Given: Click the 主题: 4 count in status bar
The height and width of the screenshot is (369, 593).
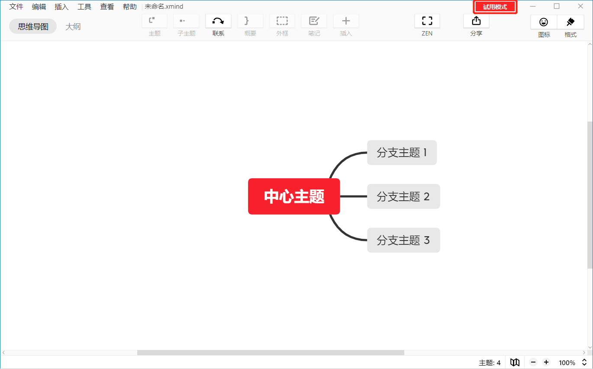Looking at the screenshot, I should (x=490, y=363).
